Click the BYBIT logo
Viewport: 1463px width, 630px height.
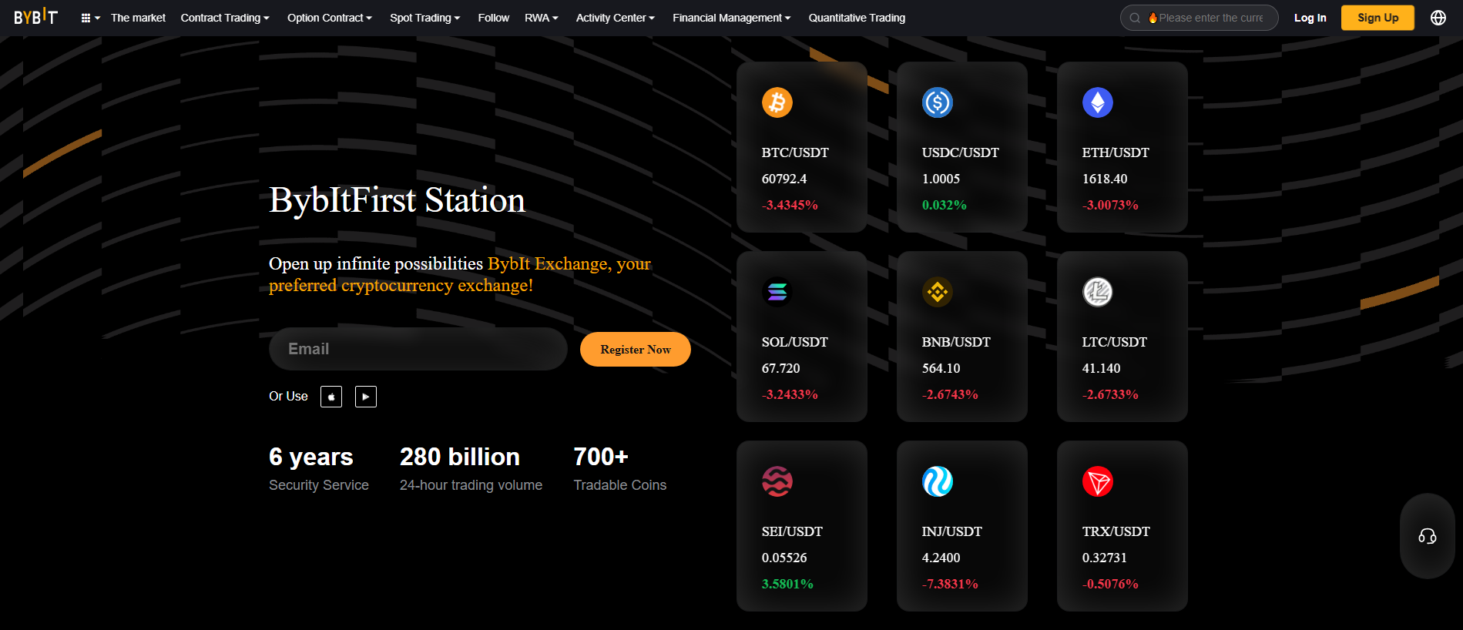(x=35, y=17)
